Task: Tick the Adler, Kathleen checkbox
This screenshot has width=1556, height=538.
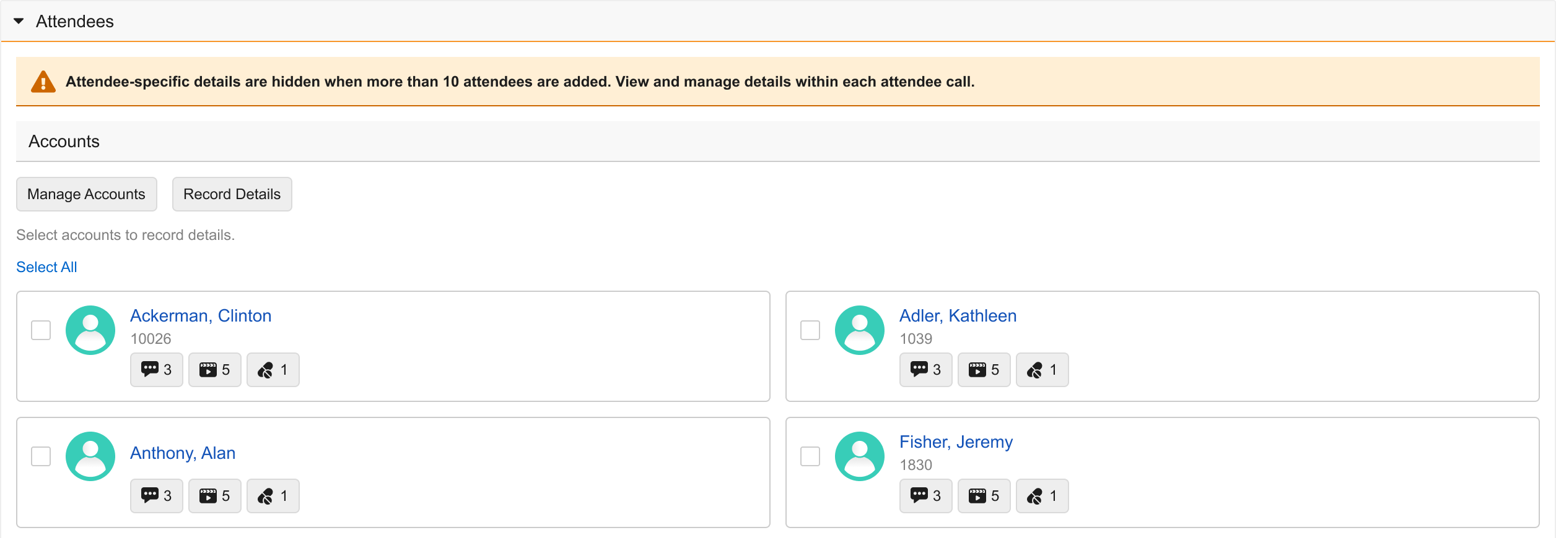Action: (810, 330)
